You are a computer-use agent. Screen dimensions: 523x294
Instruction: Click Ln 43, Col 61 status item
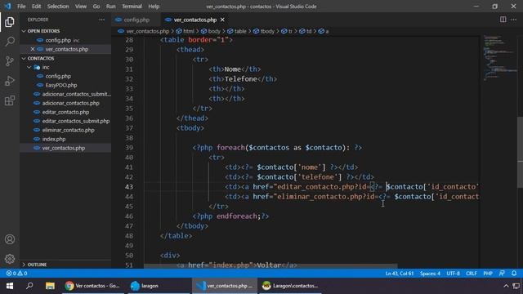(400, 274)
